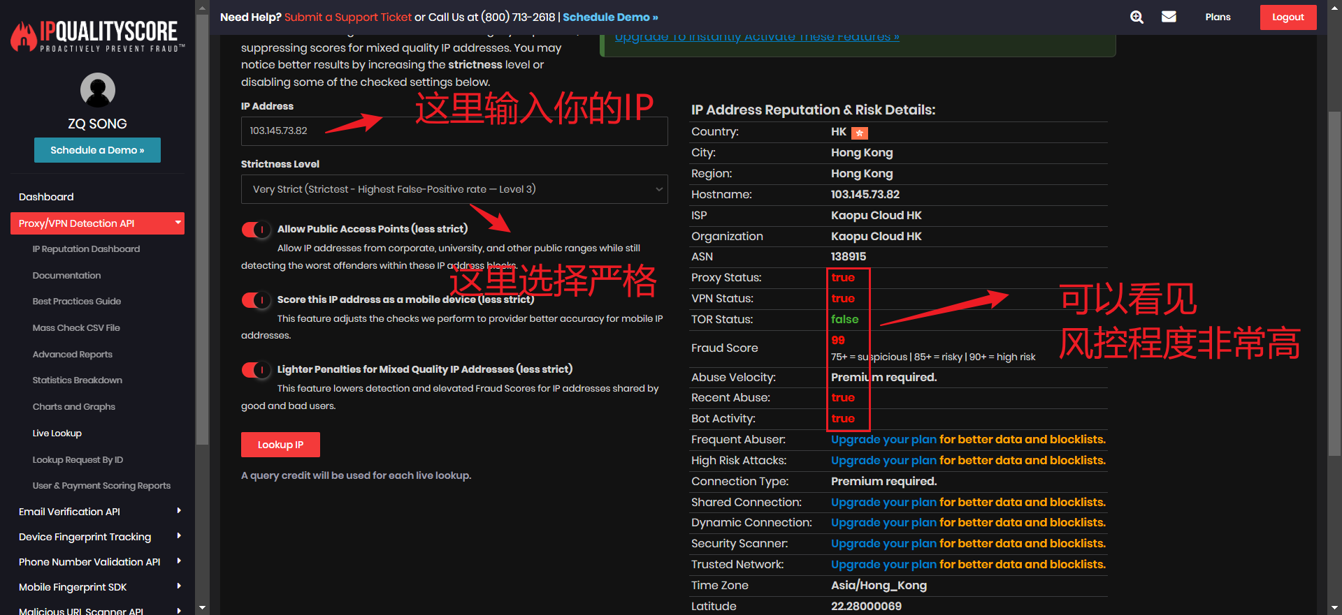Toggle Allow Public Access Points switch
Screen dimensions: 1342x615
click(x=256, y=230)
